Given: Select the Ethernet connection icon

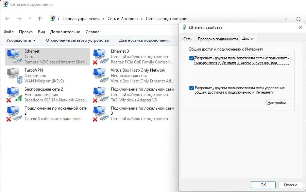Looking at the screenshot, I should tap(14, 56).
